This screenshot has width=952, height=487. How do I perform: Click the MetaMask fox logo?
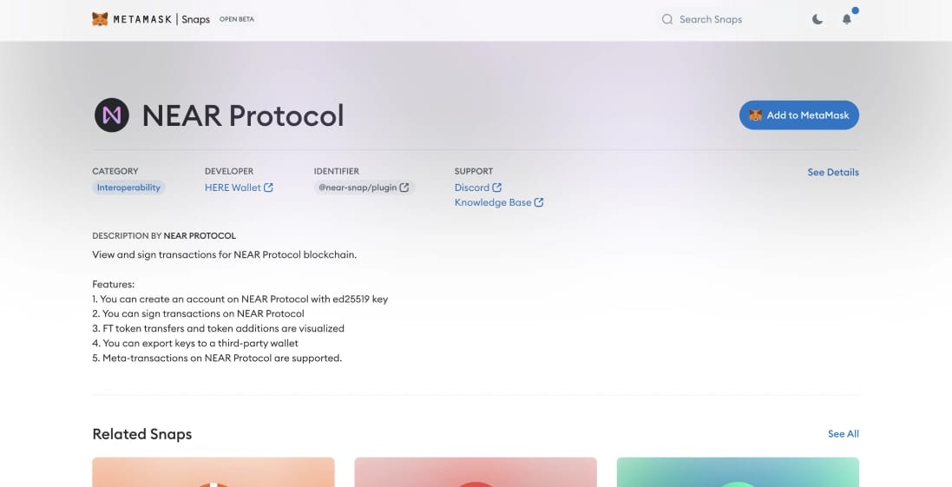click(x=100, y=19)
